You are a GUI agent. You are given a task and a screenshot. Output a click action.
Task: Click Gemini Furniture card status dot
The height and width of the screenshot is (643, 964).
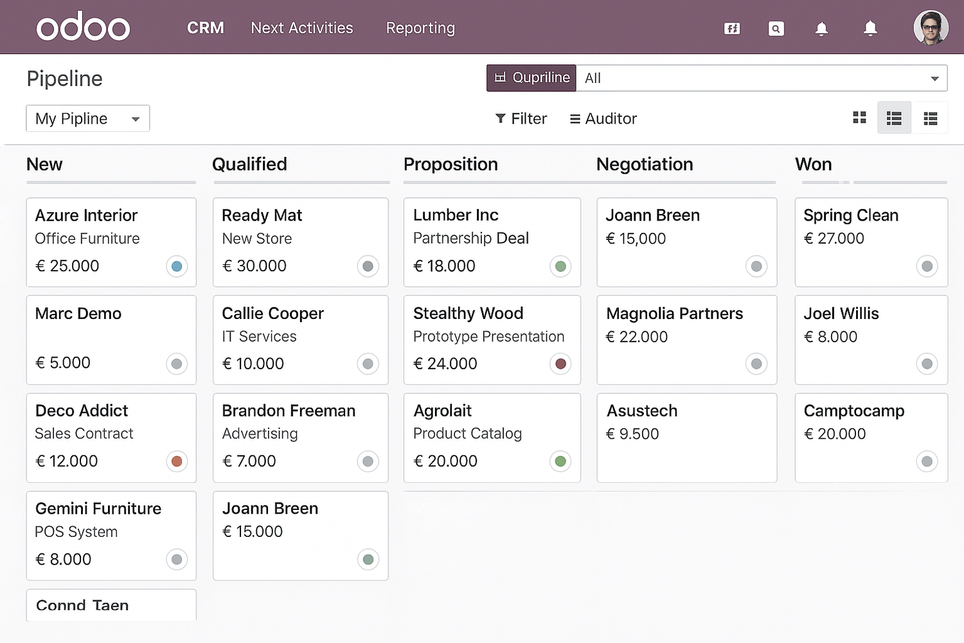(x=177, y=559)
